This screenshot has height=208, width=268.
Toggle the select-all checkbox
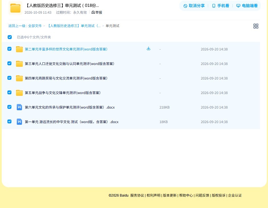coord(10,37)
